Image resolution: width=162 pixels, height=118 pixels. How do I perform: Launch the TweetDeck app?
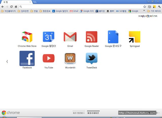coord(92,58)
